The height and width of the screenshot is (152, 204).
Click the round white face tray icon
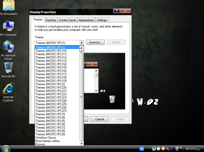[x=159, y=149]
